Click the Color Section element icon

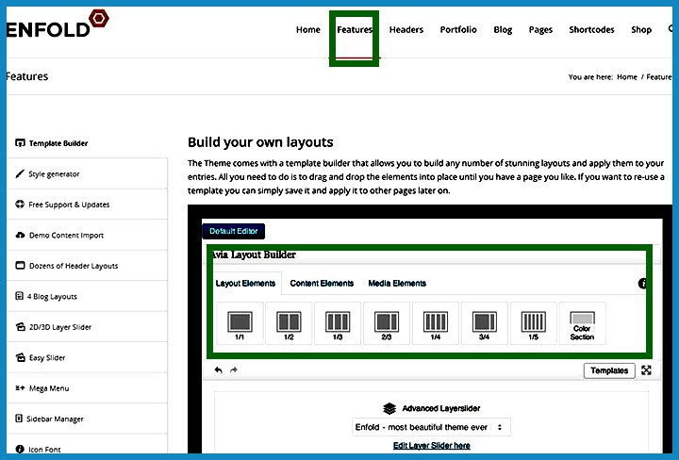[583, 323]
